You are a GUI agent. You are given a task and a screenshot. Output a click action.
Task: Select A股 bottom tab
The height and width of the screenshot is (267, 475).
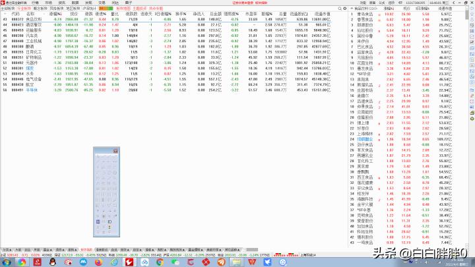(x=18, y=250)
